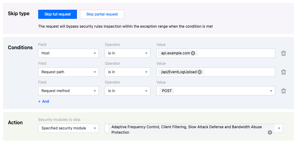This screenshot has height=144, width=296.
Task: Open the Request method field dropdown
Action: 68,91
